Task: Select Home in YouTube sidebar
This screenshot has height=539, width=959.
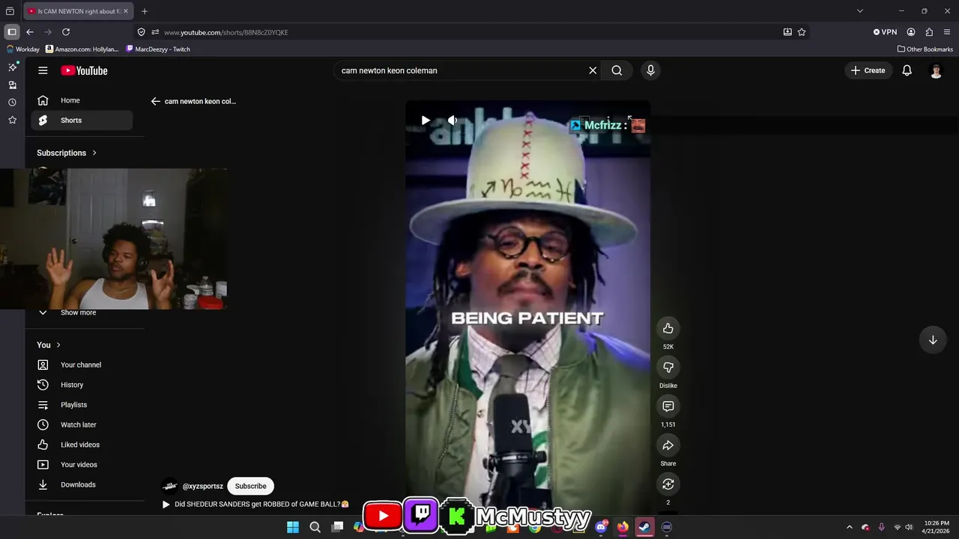Action: [82, 100]
